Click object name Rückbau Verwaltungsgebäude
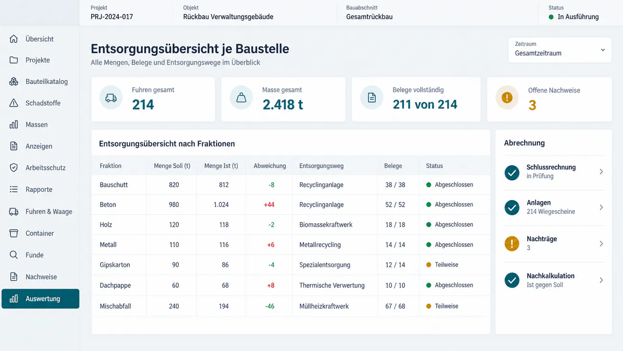The image size is (623, 351). [228, 17]
